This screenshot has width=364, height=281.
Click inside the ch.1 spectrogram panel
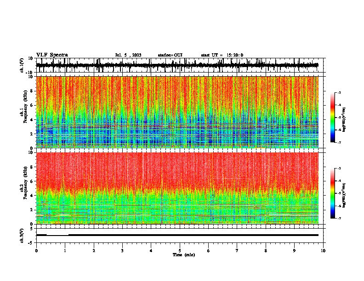[177, 112]
